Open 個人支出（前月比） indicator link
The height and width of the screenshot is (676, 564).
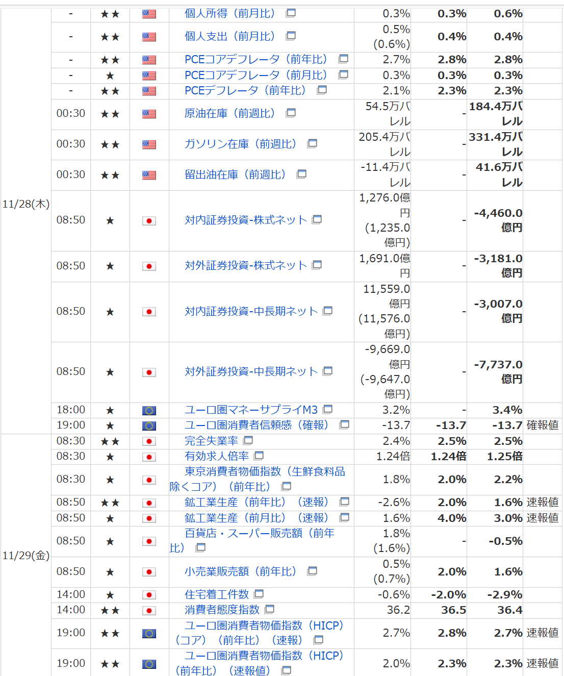pyautogui.click(x=229, y=36)
